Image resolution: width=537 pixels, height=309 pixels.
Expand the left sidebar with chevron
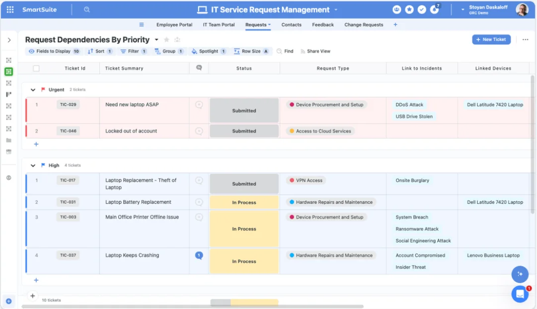coord(9,40)
